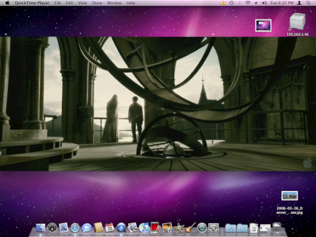
Task: Open the Window menu
Action: pos(114,3)
